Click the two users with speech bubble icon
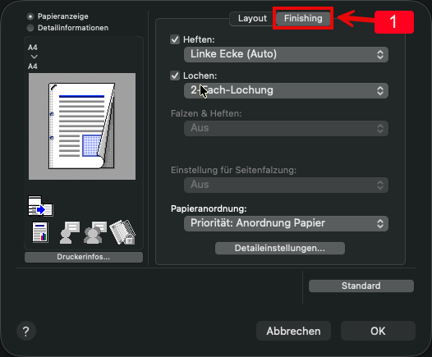Screen dimensions: 432x357 [95, 232]
